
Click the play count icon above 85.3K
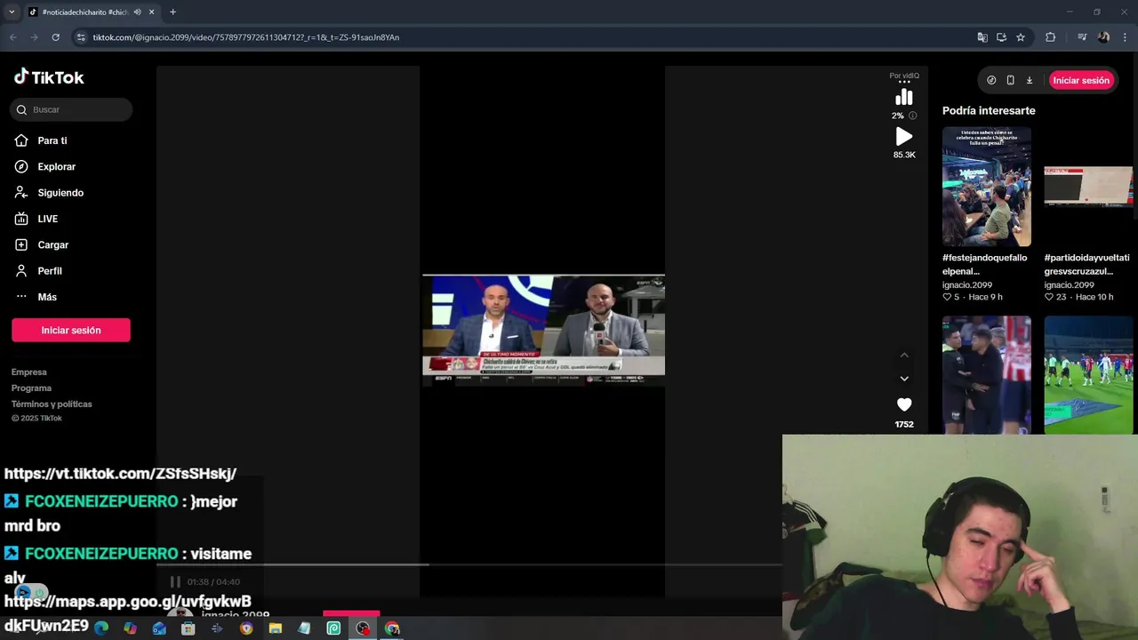tap(904, 136)
